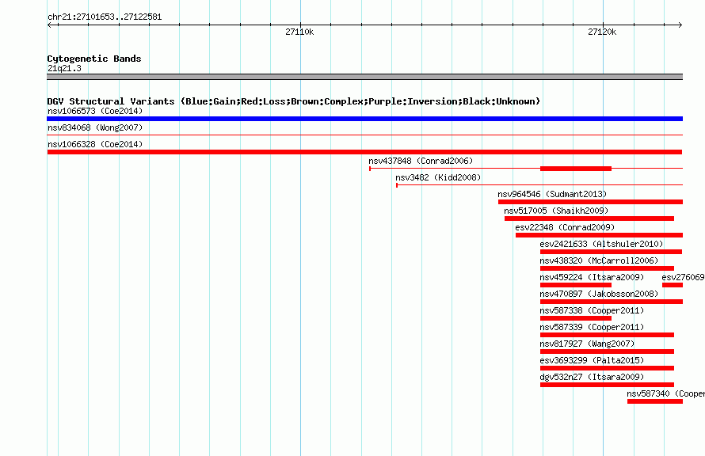
Task: Select the nsv964546 red bar
Action: tap(590, 202)
